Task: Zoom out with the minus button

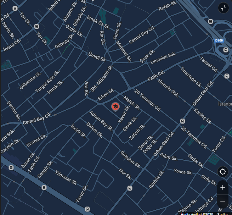Action: (223, 202)
